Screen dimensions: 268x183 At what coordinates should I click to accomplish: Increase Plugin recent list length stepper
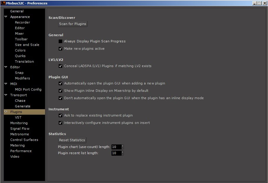point(123,152)
